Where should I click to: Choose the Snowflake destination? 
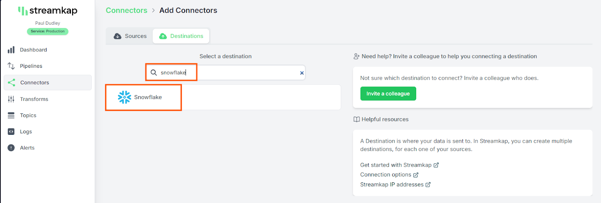coord(223,97)
